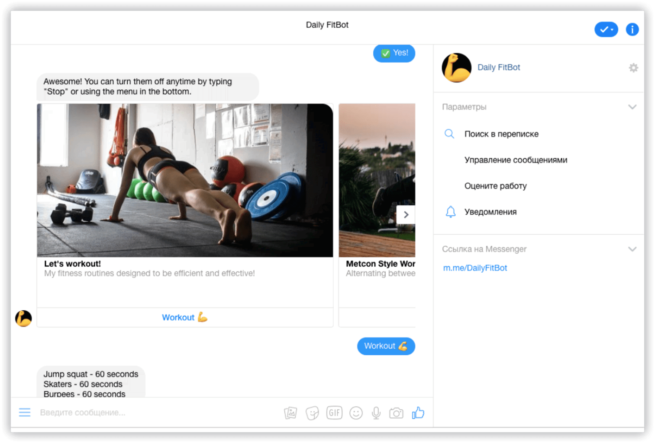Click the 'Jump squat - 60 seconds' line
The image size is (655, 443).
91,374
